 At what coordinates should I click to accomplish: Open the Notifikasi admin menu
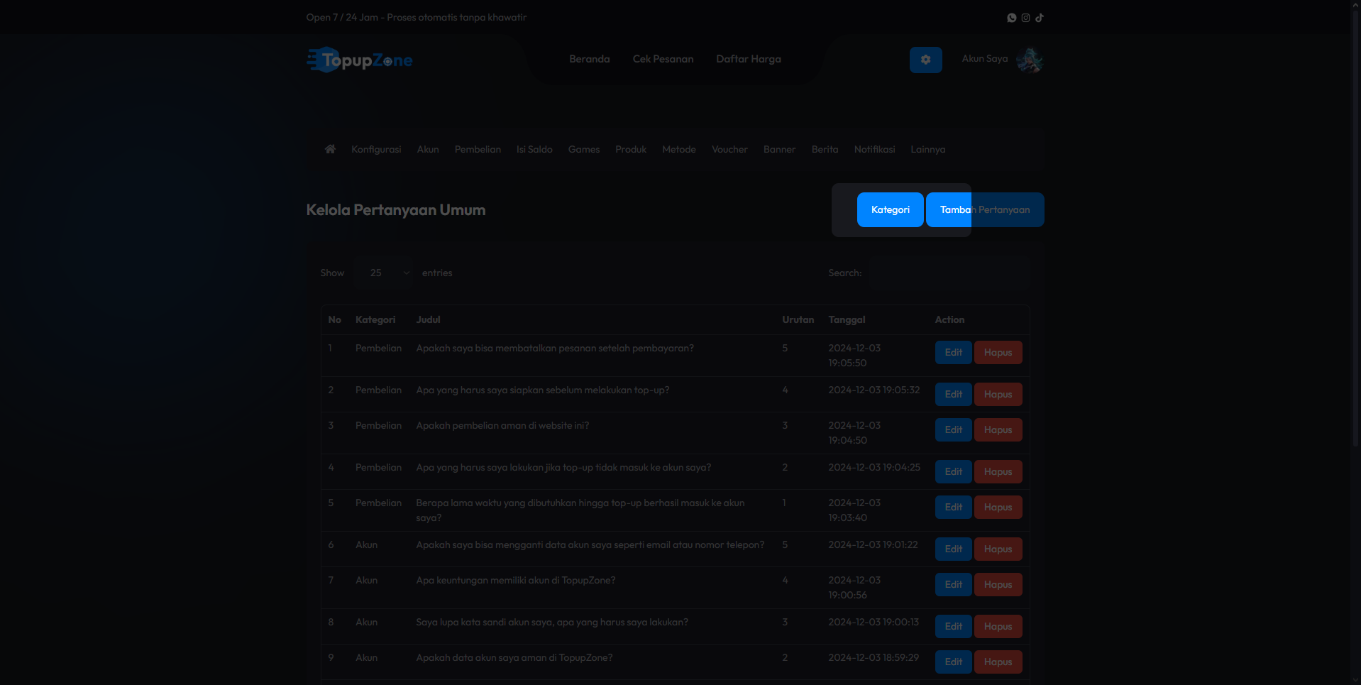874,149
